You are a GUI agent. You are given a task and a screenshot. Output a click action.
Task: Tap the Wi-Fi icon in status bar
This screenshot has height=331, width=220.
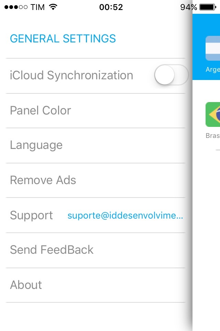point(53,7)
